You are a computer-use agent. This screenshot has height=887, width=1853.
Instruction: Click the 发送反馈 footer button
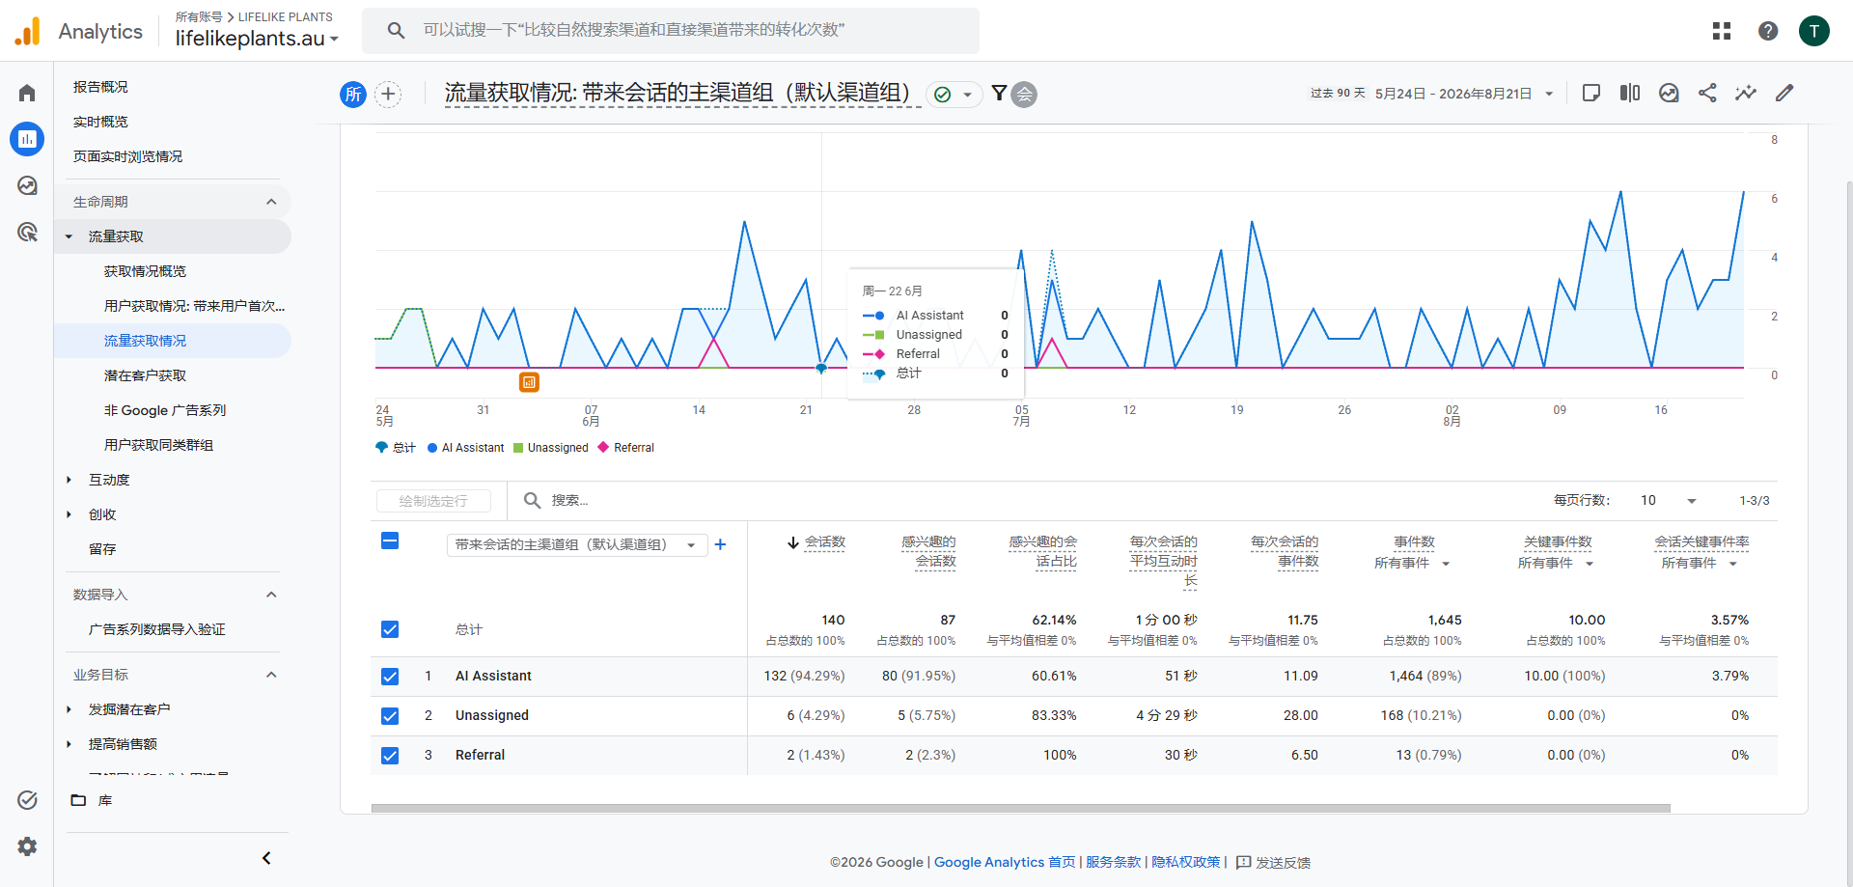pyautogui.click(x=1274, y=862)
